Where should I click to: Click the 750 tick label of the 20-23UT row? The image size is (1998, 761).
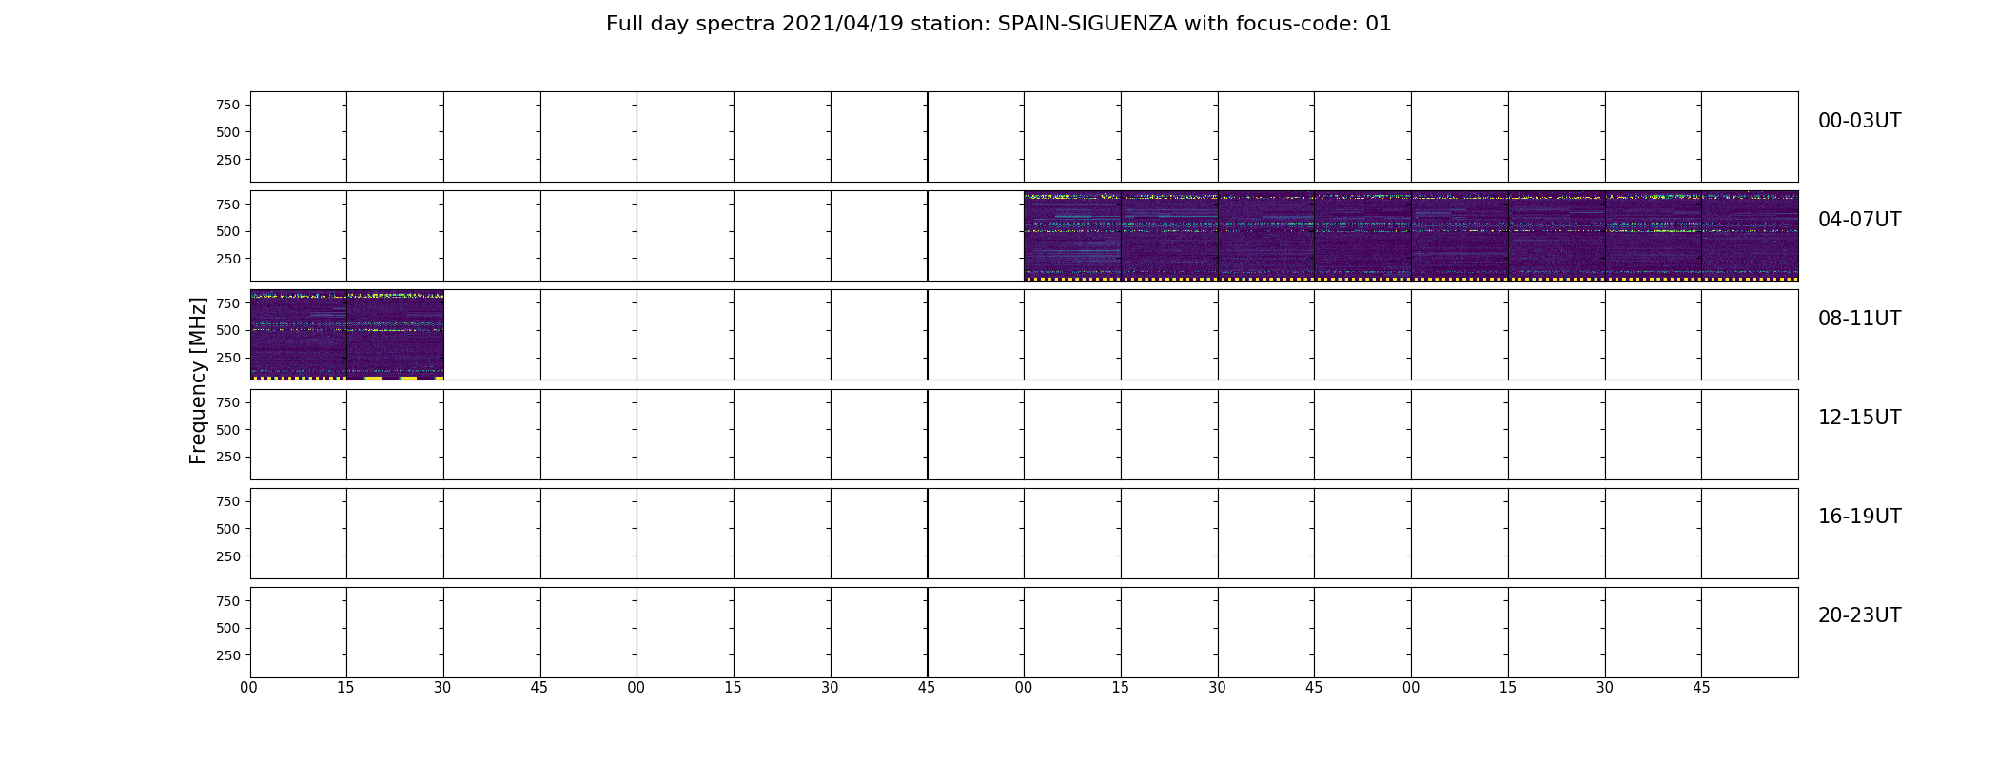(x=227, y=600)
